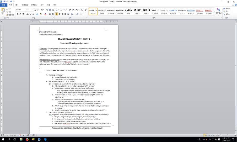Click the Windows Start button
This screenshot has width=237, height=142.
tap(3, 139)
